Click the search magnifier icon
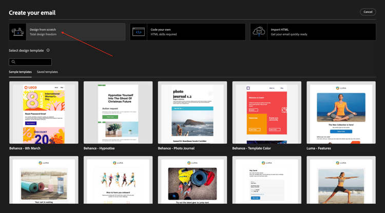 13,62
